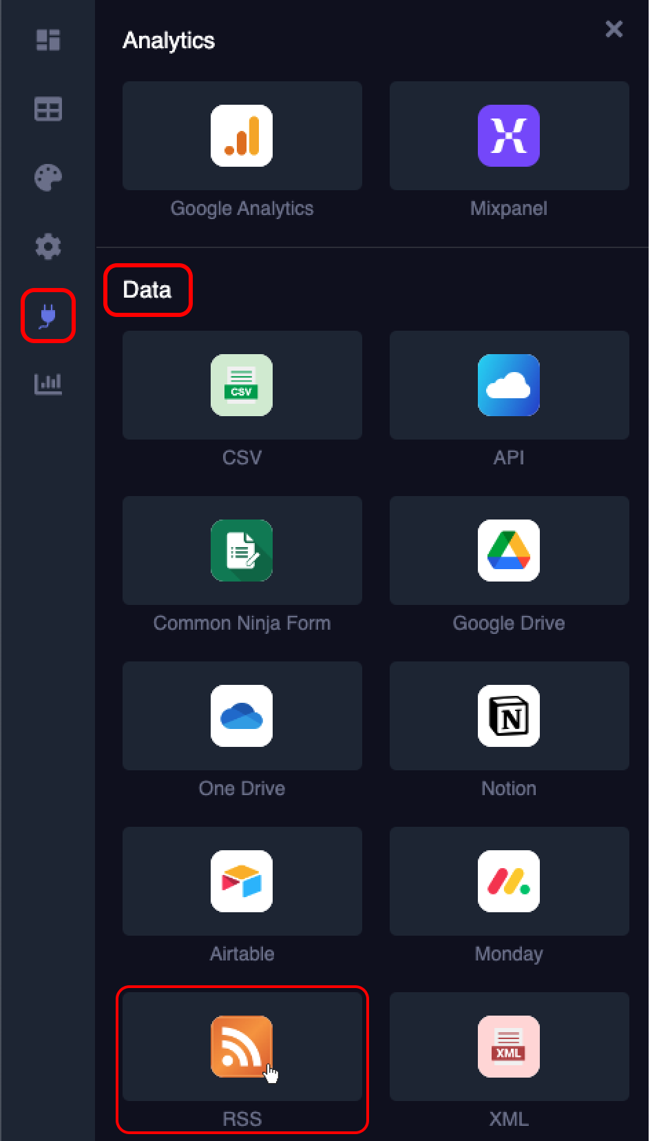This screenshot has width=650, height=1141.
Task: Choose the Airtable data source
Action: click(x=242, y=881)
